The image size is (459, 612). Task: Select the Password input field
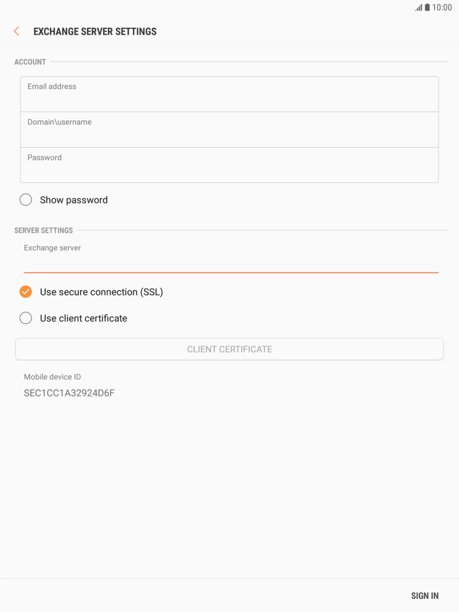point(229,165)
